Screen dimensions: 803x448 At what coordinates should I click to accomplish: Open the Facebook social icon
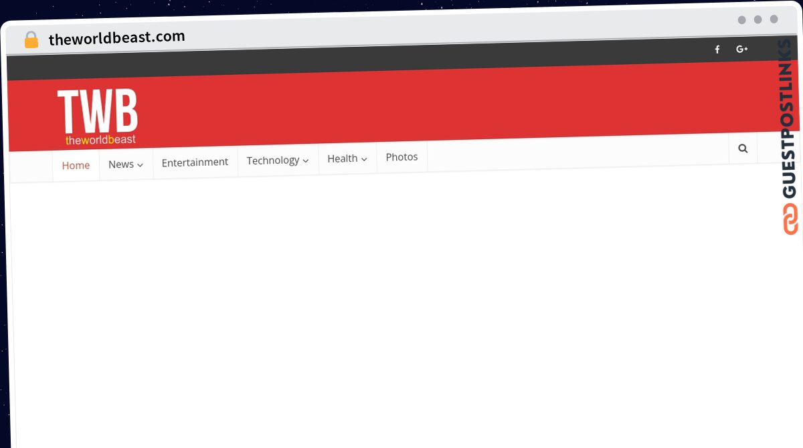(x=717, y=49)
